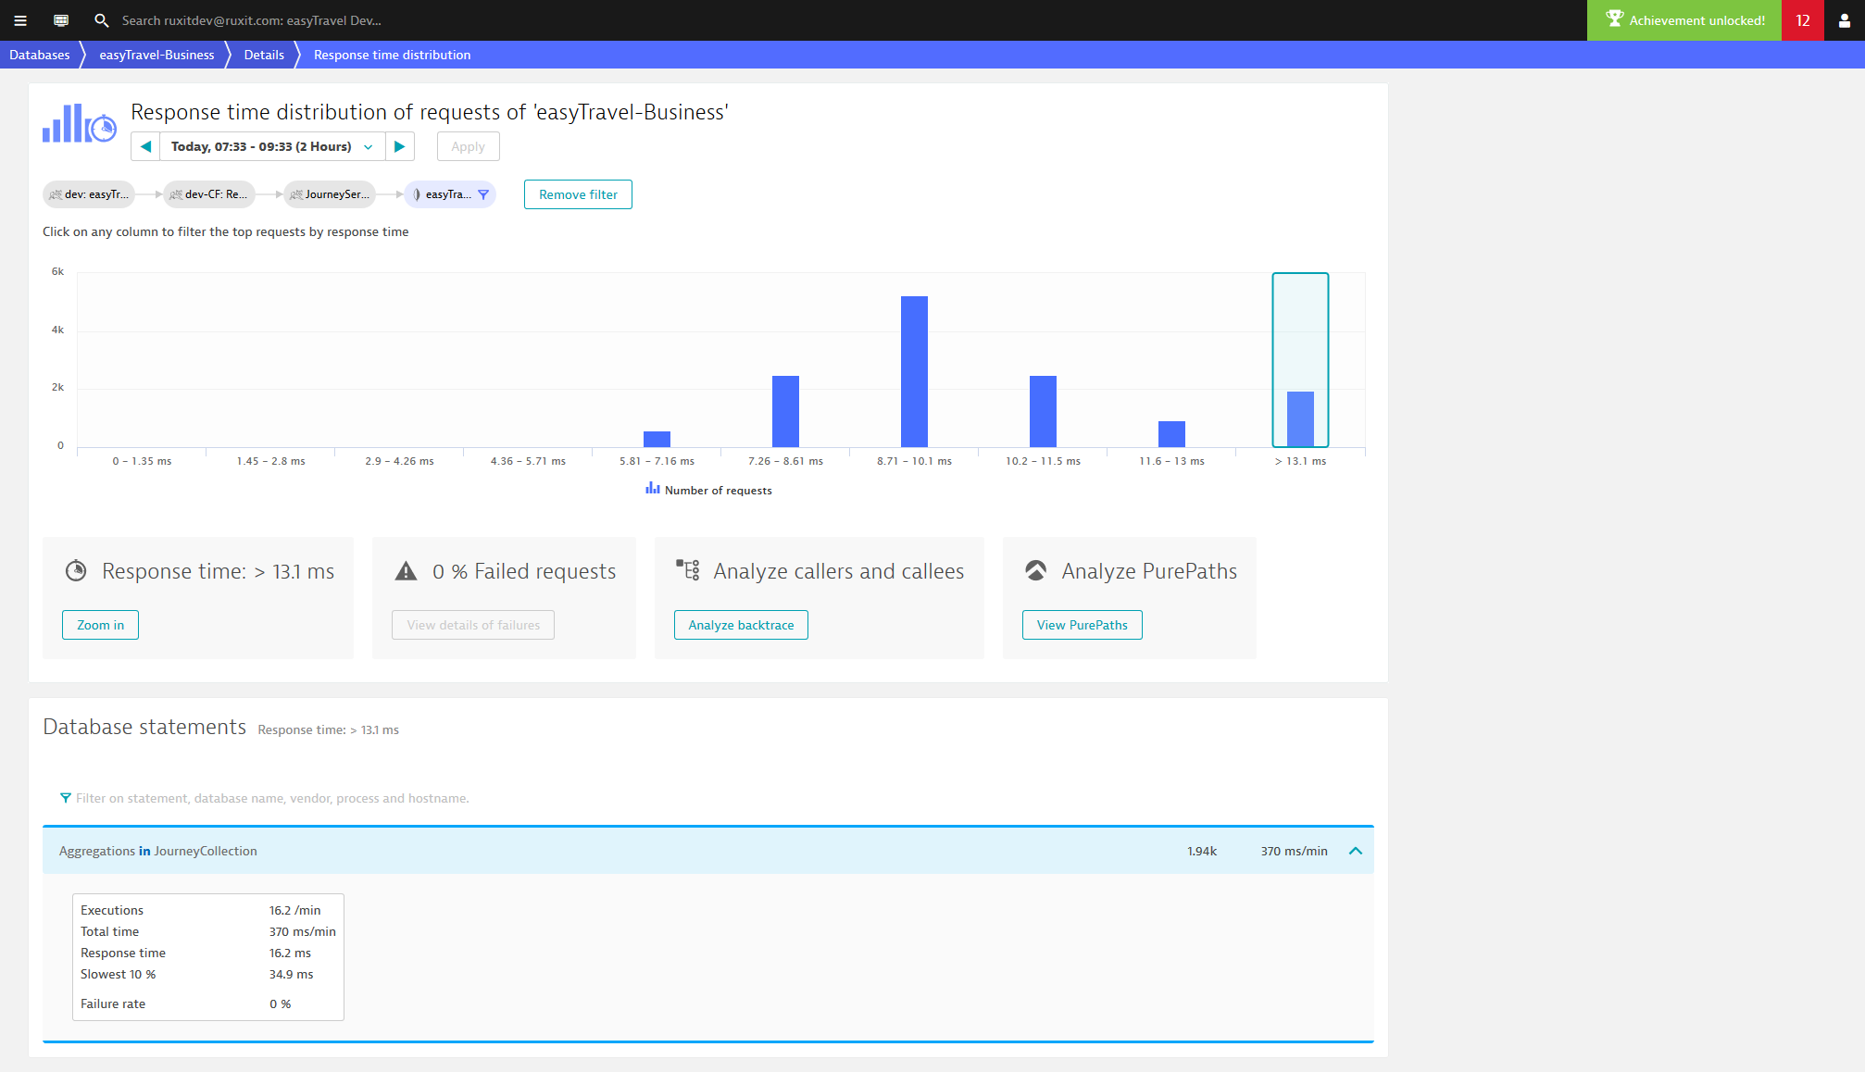Click the Analyze backtrace button

coord(741,624)
